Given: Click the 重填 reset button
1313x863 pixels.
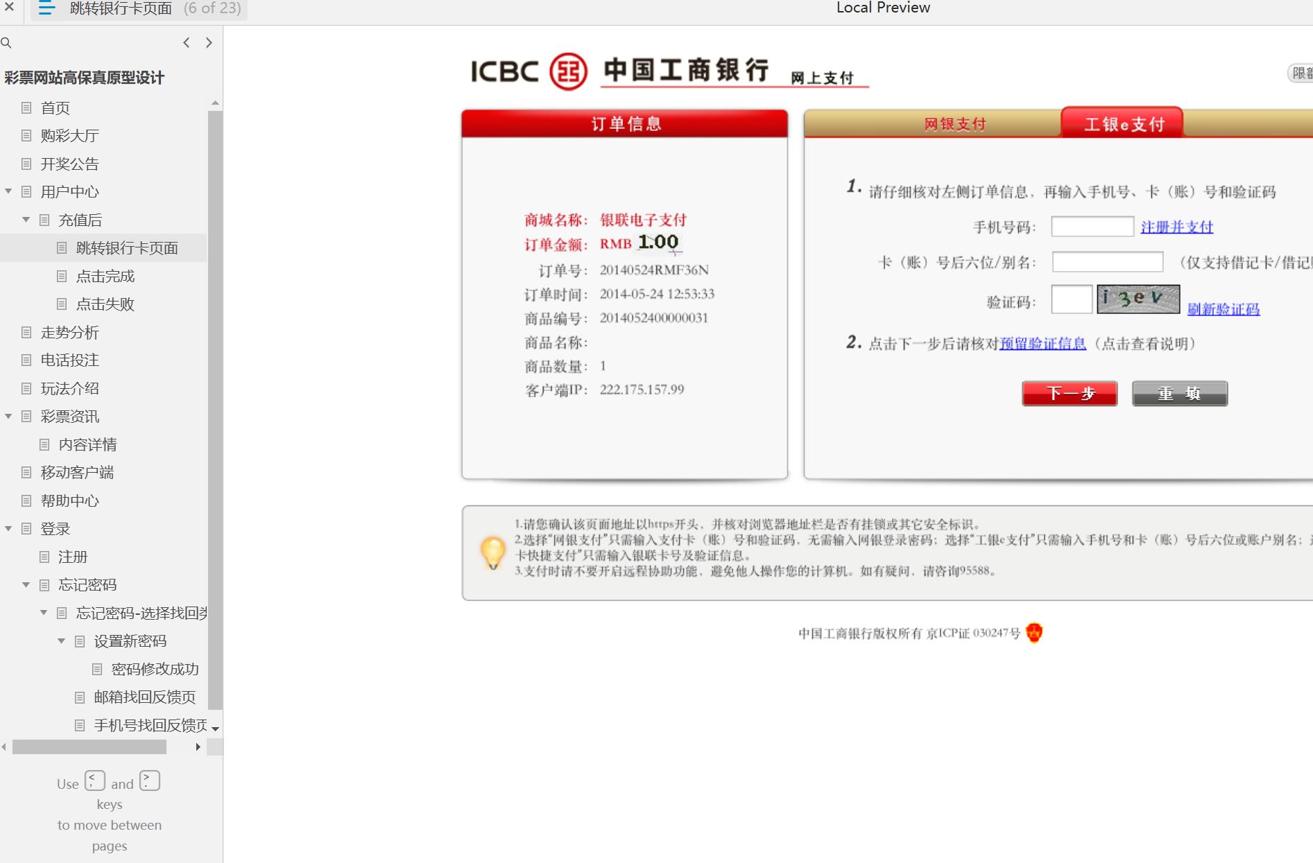Looking at the screenshot, I should [x=1180, y=393].
